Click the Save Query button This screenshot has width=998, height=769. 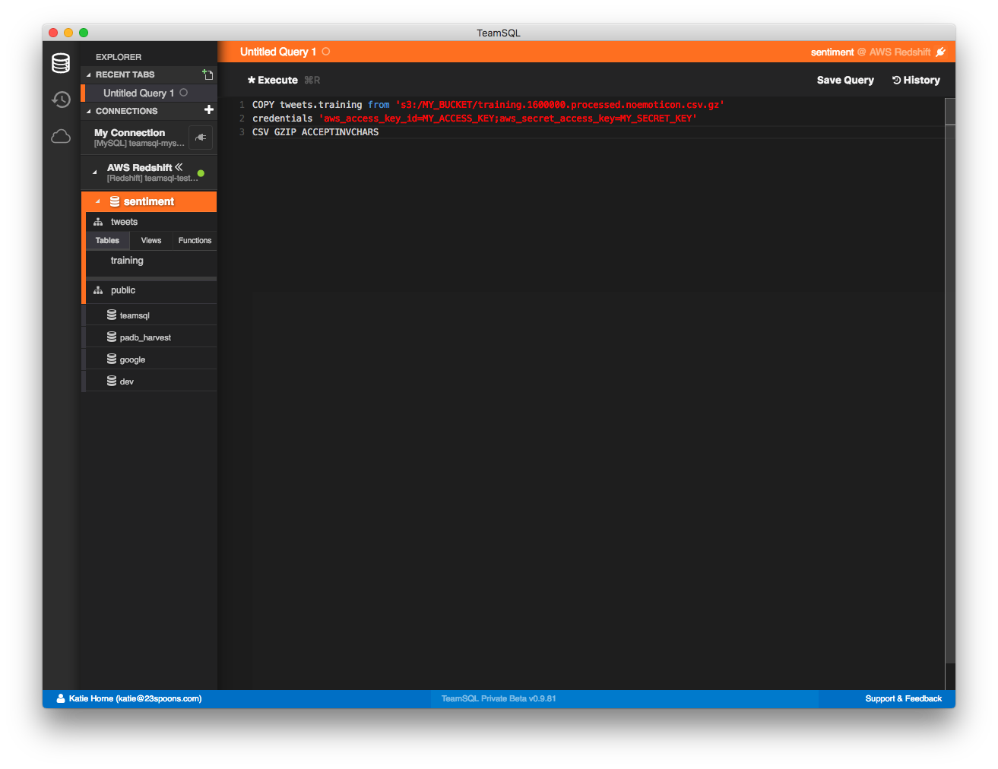click(845, 80)
